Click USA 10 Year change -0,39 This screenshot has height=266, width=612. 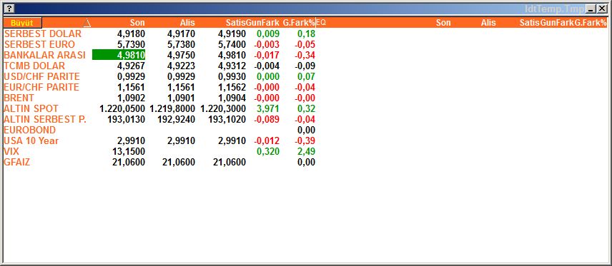[x=305, y=140]
